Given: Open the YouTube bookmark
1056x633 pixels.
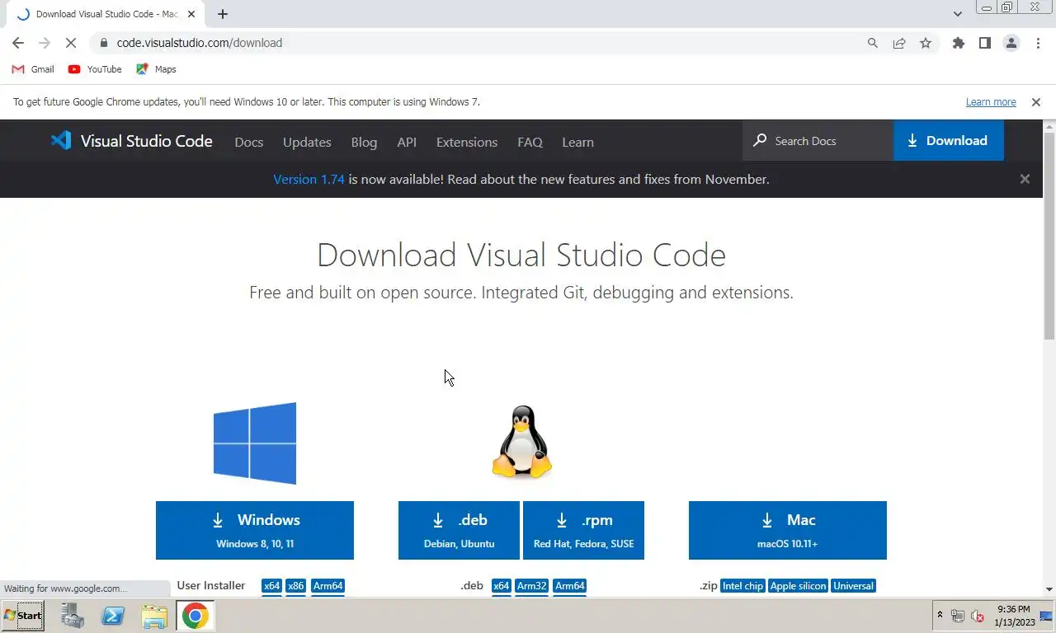Looking at the screenshot, I should [x=95, y=69].
